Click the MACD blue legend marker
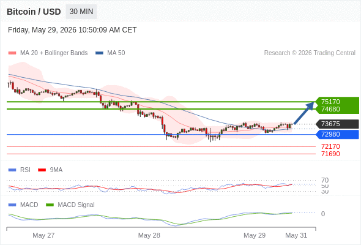 click(x=12, y=205)
